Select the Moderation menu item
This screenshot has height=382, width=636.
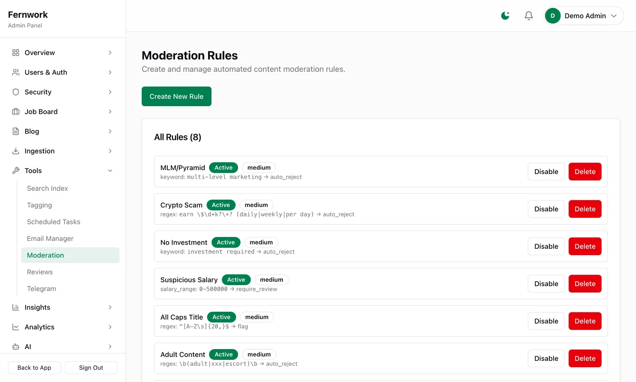pos(70,255)
